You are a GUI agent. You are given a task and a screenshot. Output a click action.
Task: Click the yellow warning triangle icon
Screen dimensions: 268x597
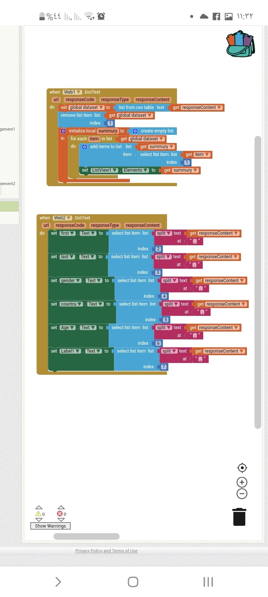[38, 514]
